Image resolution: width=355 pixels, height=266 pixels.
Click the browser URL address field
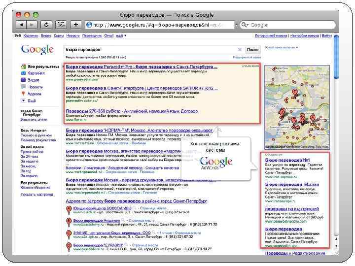(x=160, y=25)
